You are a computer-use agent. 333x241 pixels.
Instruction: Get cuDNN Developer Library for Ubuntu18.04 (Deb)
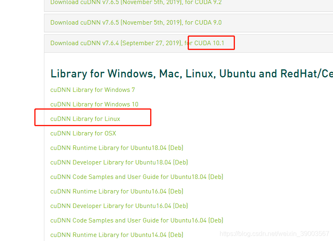tap(119, 162)
